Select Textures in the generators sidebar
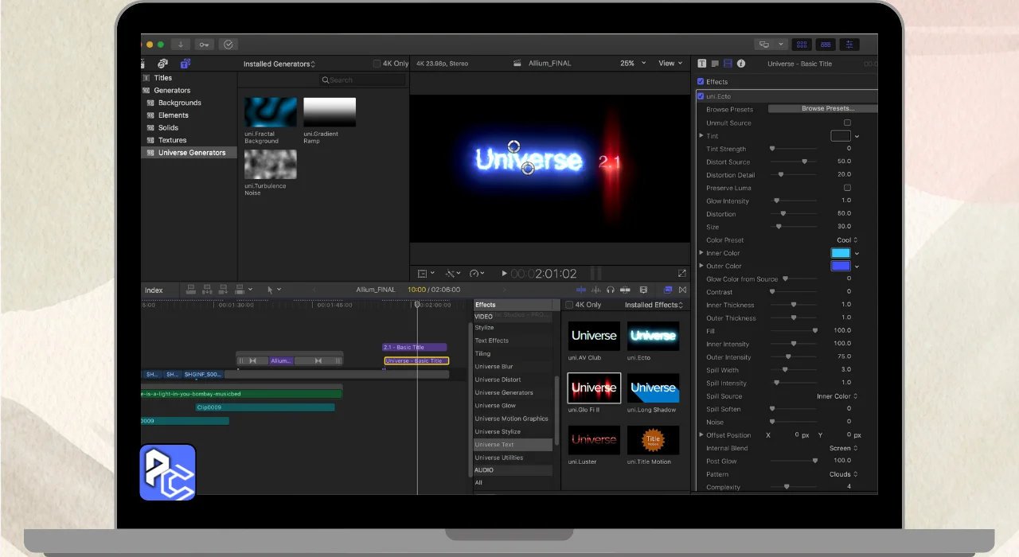 pos(172,140)
